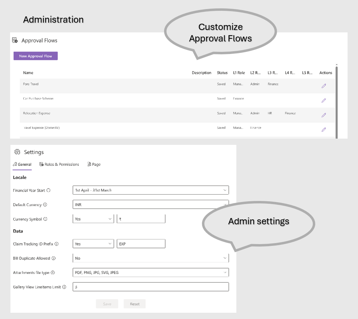Screen dimensions: 358x319
Task: Click info icon beside Default Currency
Action: coord(45,205)
